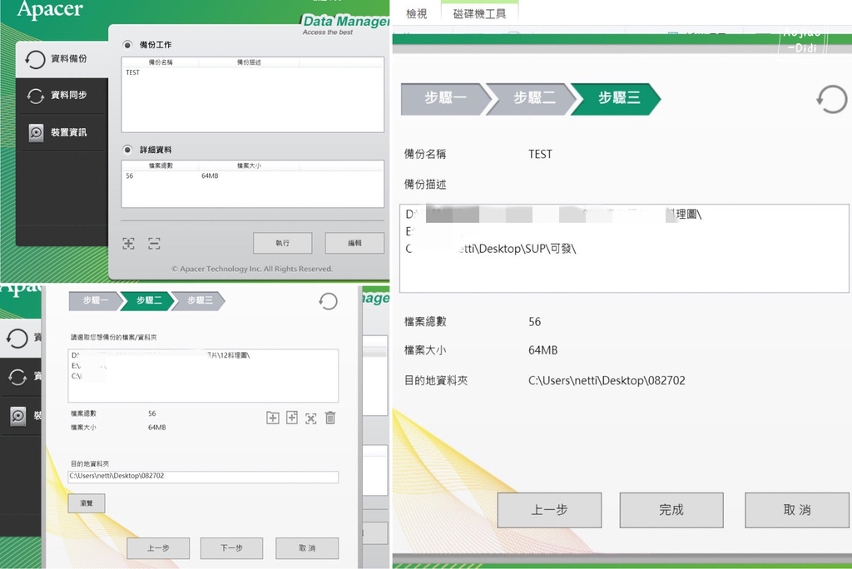Click the 備份名稱 column header
Image resolution: width=852 pixels, height=569 pixels.
[161, 62]
